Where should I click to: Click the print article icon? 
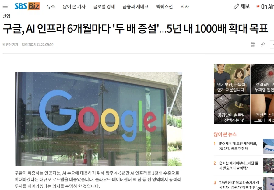[253, 45]
